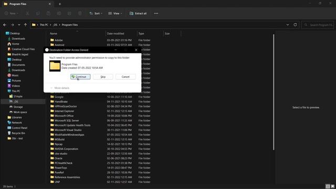Select Libraries in the navigation pane
The height and width of the screenshot is (189, 336).
coord(17,117)
